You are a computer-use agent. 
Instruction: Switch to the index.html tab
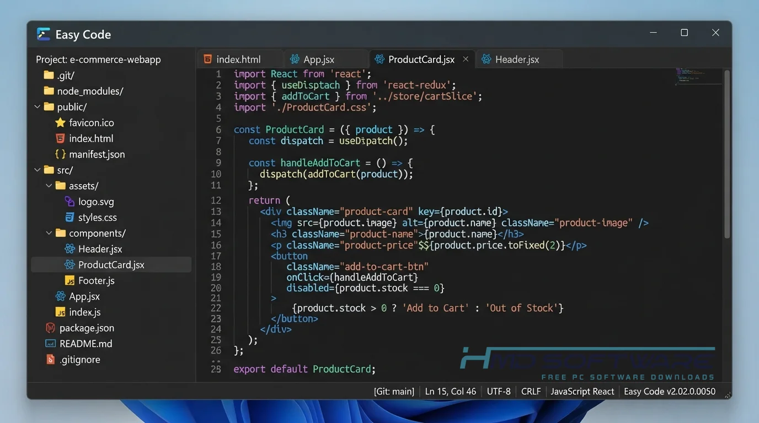pyautogui.click(x=240, y=59)
